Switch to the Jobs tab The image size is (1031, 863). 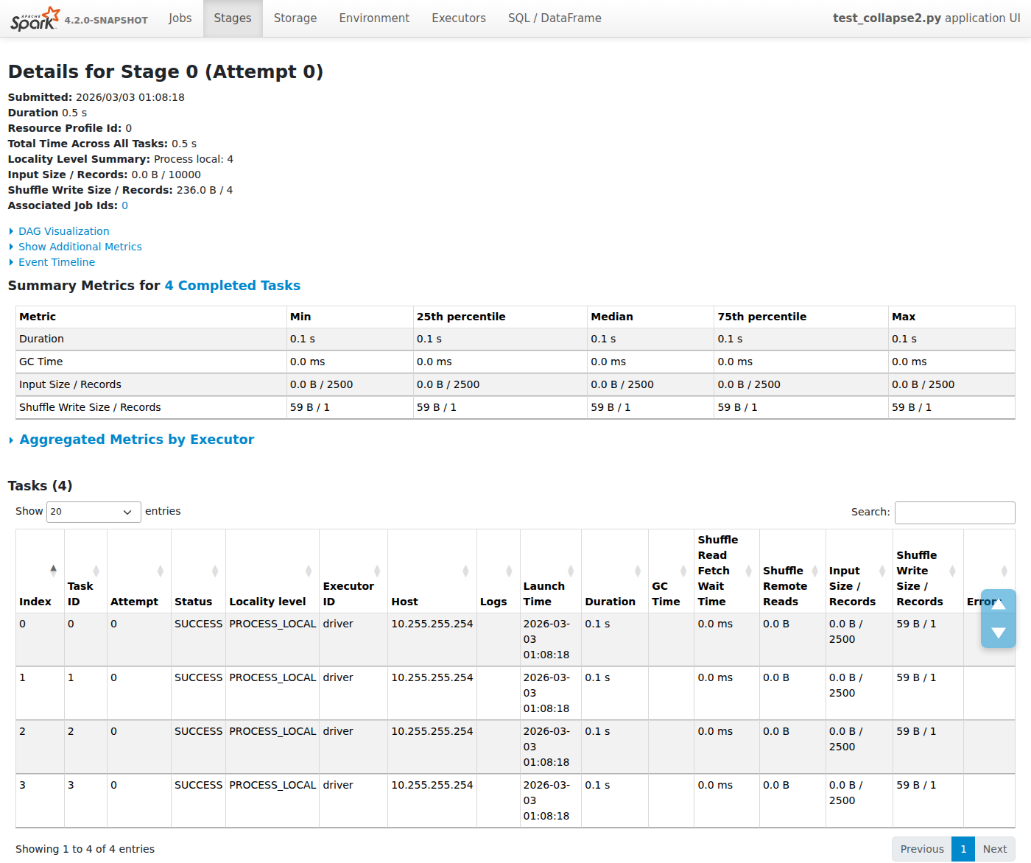tap(180, 18)
